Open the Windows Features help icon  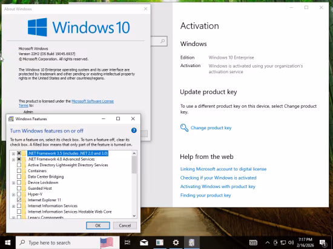tap(134, 131)
